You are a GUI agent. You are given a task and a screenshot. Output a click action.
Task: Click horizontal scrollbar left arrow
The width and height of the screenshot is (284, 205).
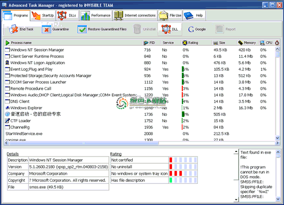pos(7,143)
